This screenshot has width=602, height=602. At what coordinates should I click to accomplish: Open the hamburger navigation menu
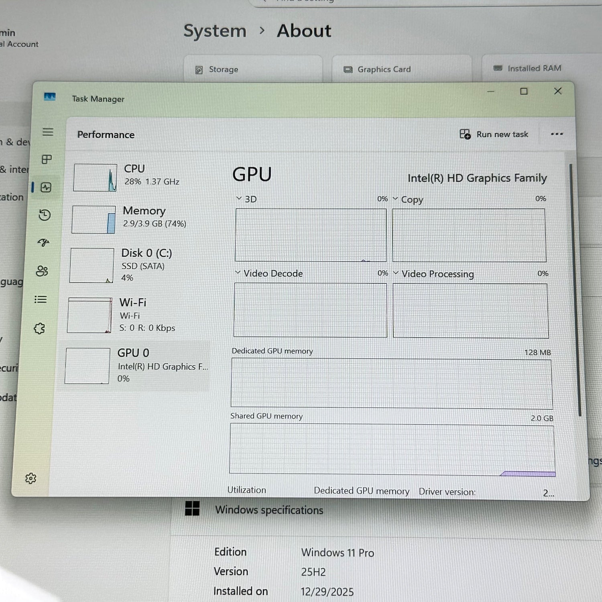(48, 132)
